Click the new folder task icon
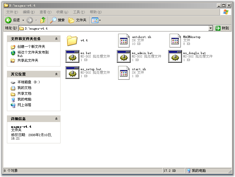 (x=13, y=47)
